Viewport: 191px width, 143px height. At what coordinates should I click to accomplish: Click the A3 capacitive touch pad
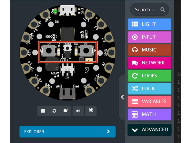(101, 24)
